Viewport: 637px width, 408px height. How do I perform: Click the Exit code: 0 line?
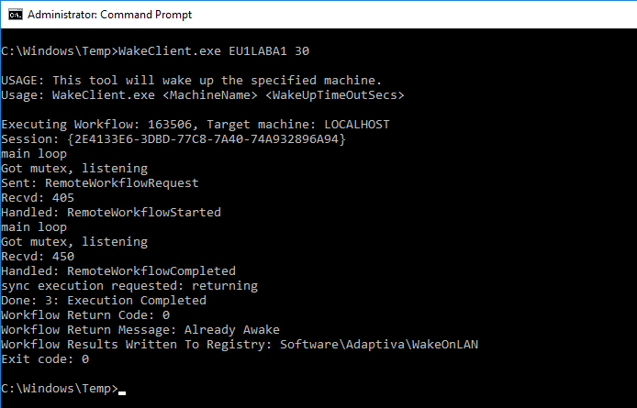[x=45, y=359]
